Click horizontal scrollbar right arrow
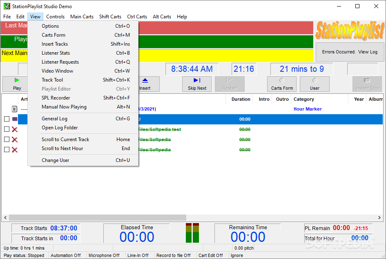Screen dimensions: 386x259 click(x=379, y=217)
